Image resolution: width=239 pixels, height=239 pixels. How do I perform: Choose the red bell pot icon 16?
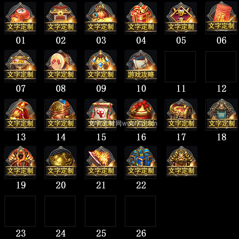point(141,115)
